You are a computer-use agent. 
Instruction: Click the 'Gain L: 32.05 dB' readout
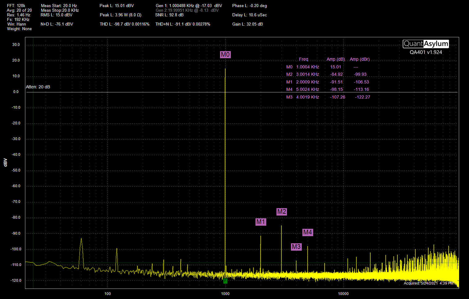pyautogui.click(x=247, y=24)
